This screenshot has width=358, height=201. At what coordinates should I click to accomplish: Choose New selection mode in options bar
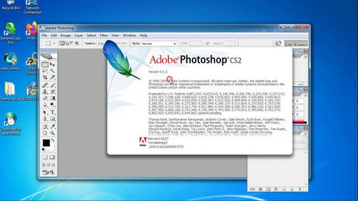[x=62, y=44]
